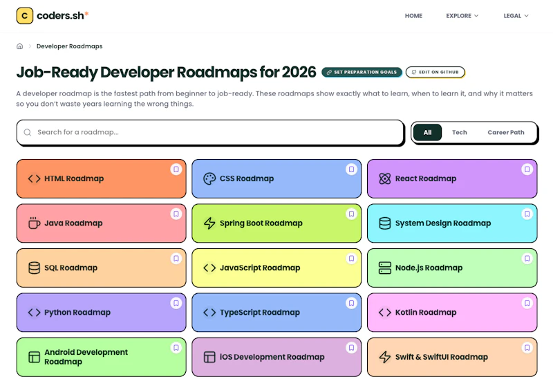The image size is (553, 379).
Task: Bookmark the JavaScript Roadmap card
Action: pyautogui.click(x=351, y=259)
